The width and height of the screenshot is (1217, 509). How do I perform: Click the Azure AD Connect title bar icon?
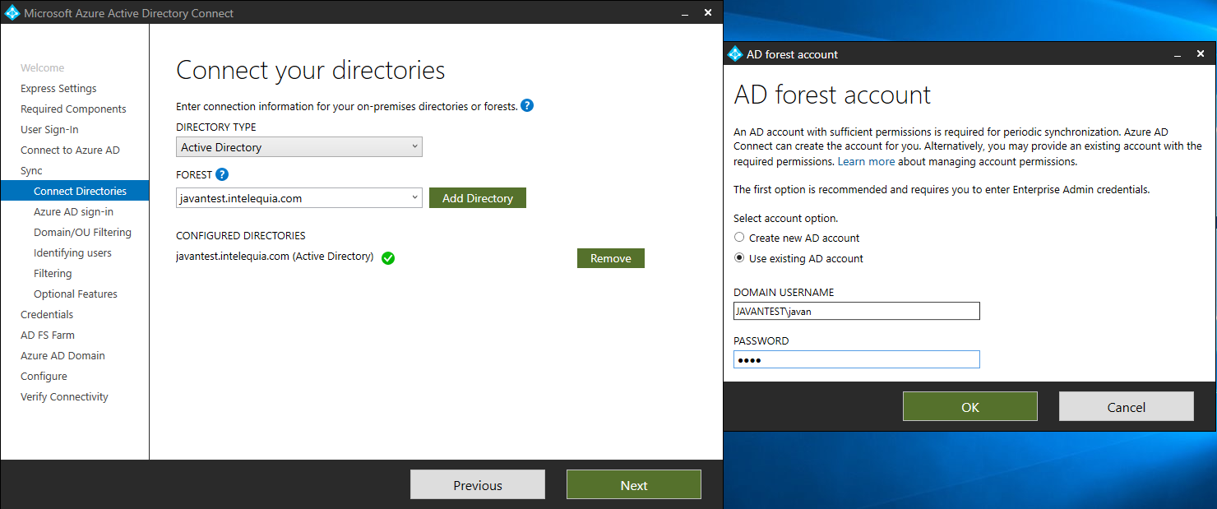click(x=12, y=12)
